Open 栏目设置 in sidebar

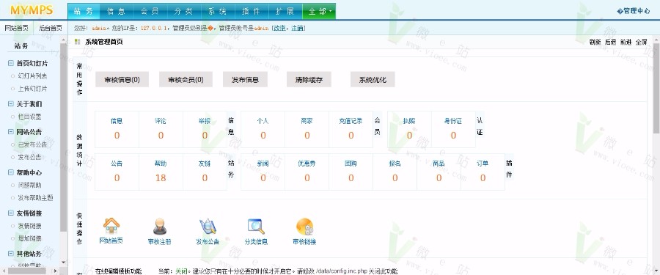[29, 117]
